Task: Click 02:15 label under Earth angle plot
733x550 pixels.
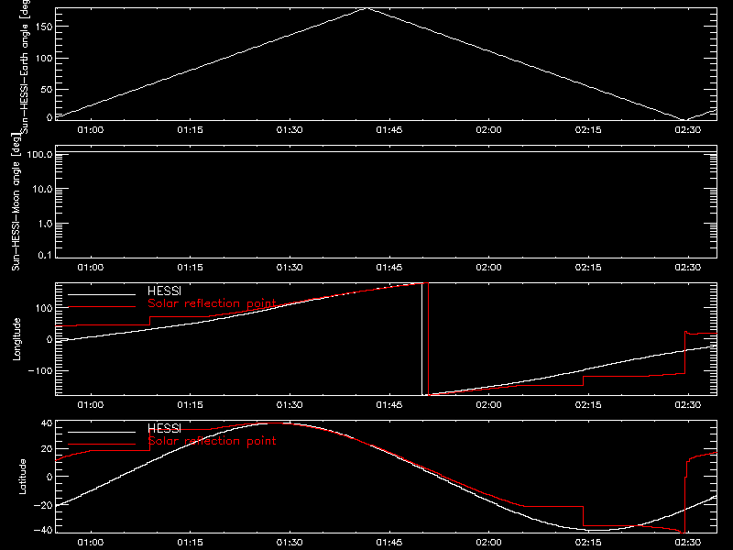Action: (x=588, y=130)
